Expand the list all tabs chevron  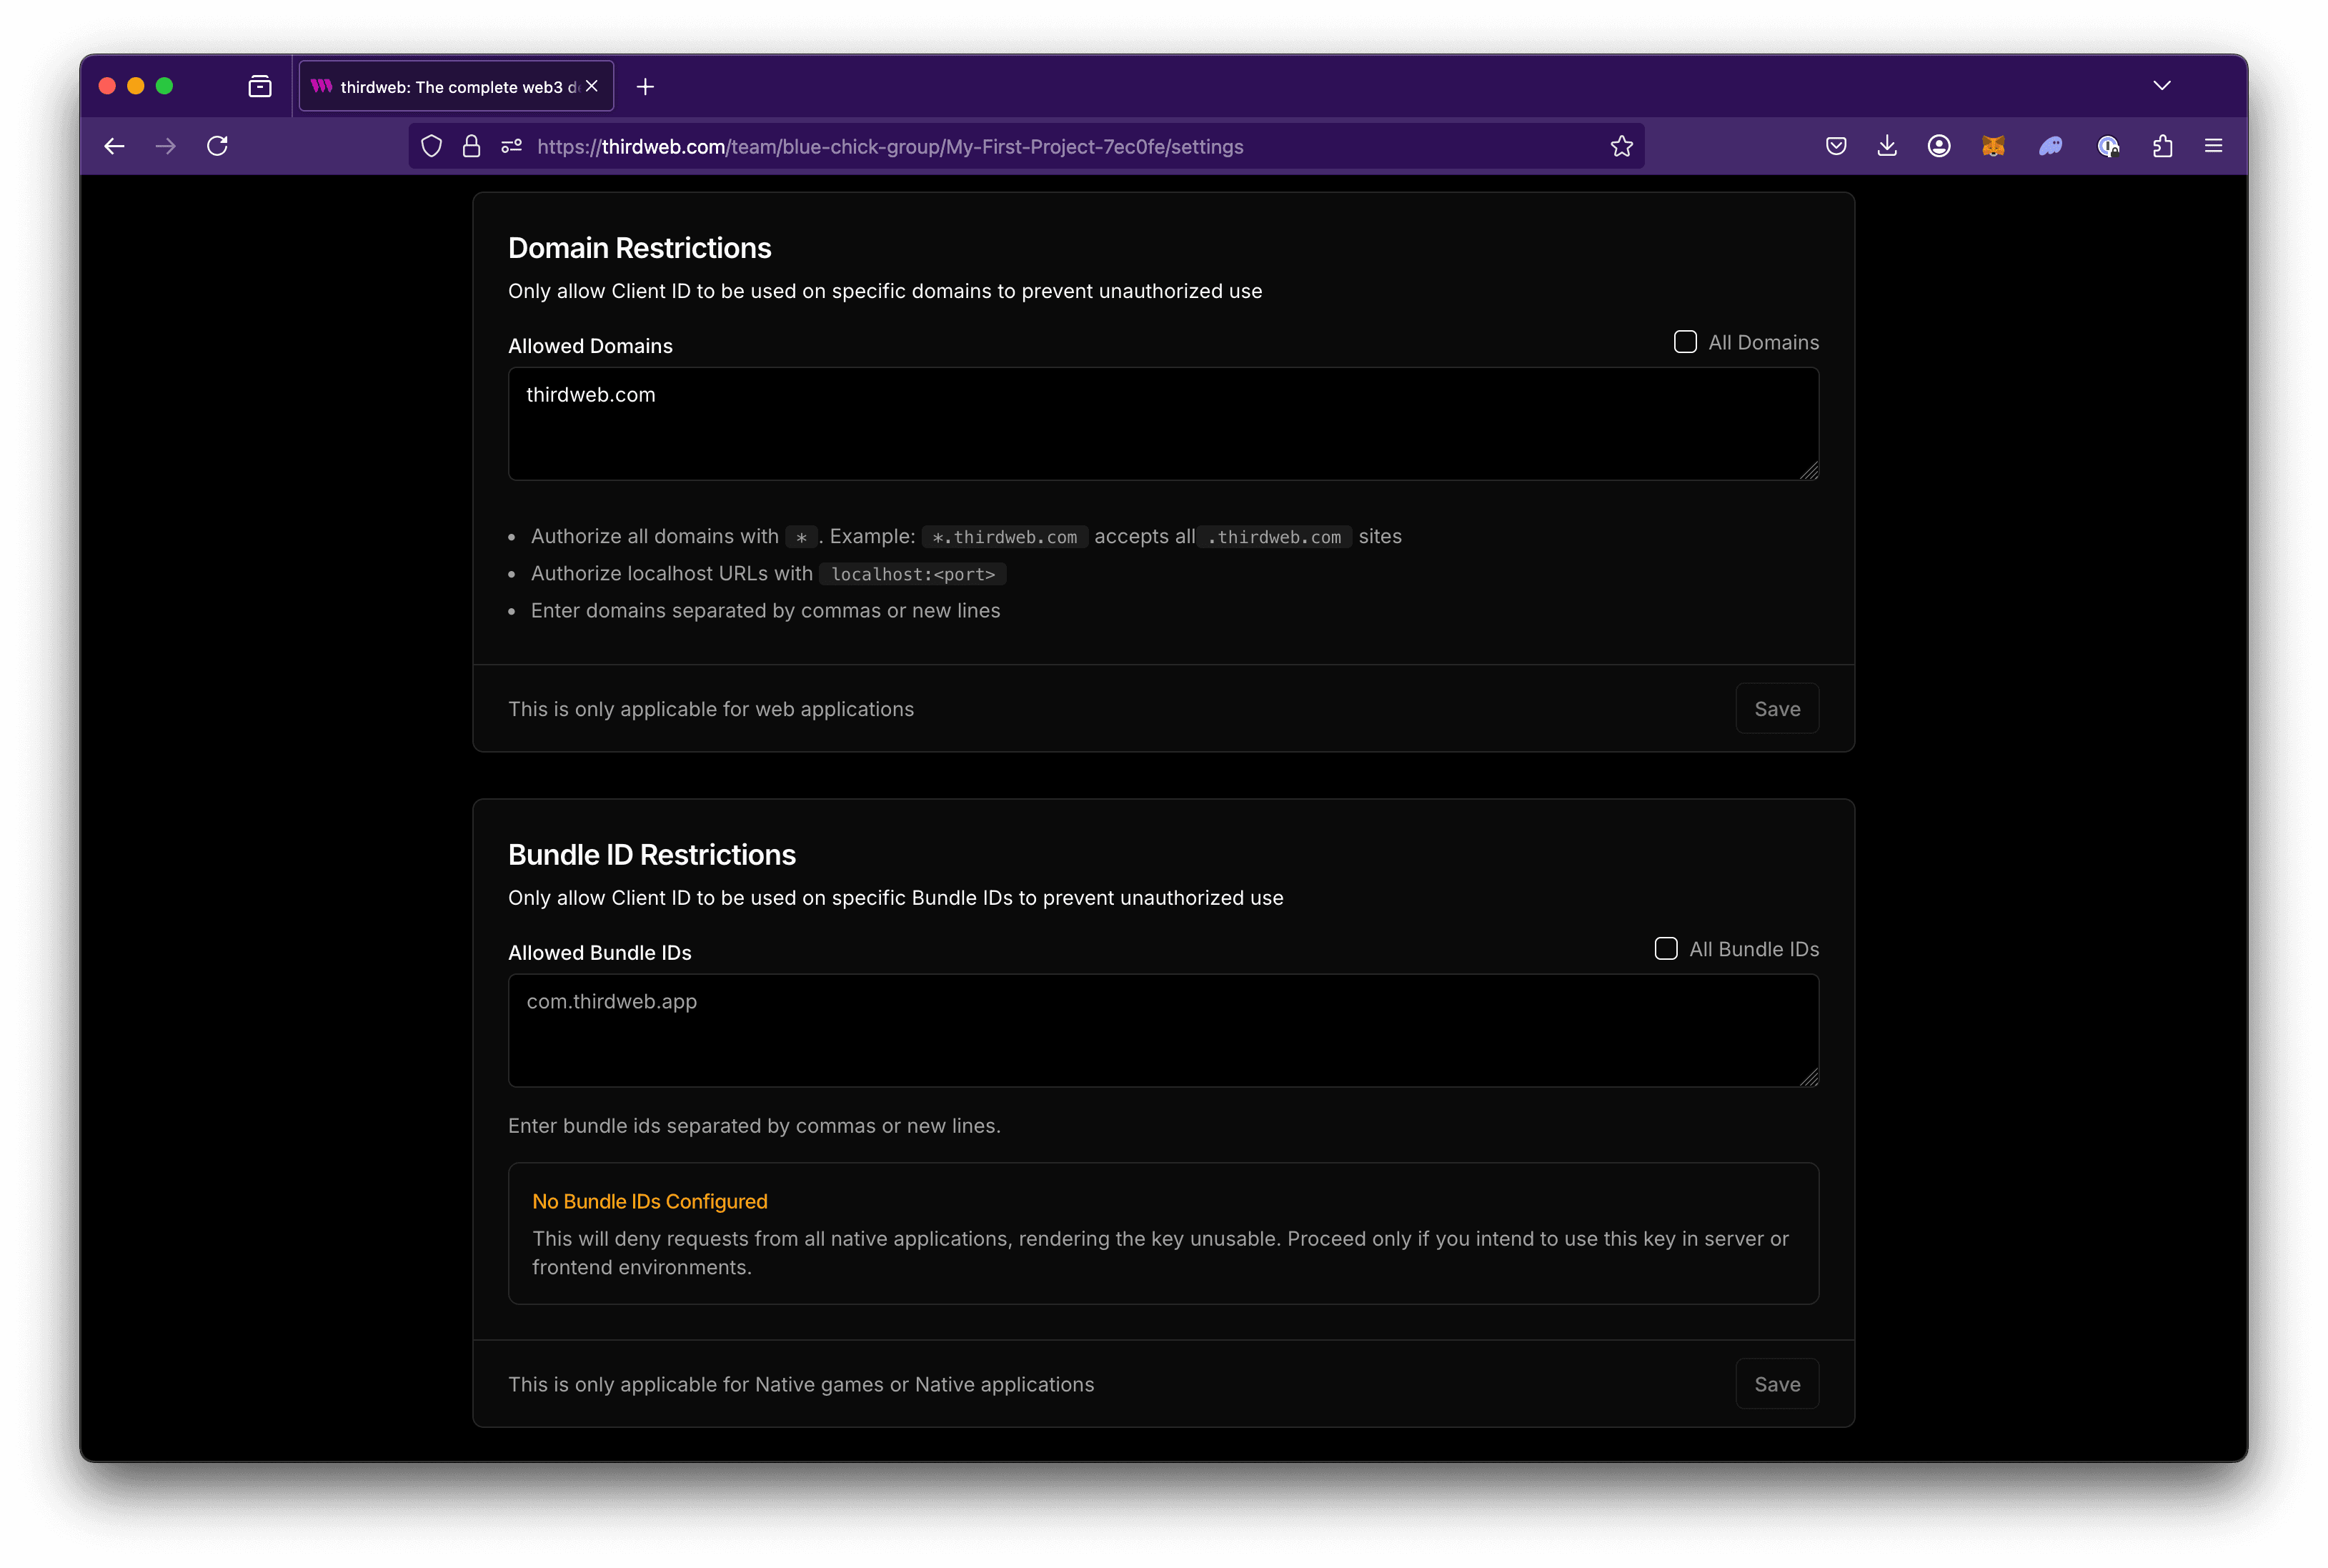pos(2161,86)
